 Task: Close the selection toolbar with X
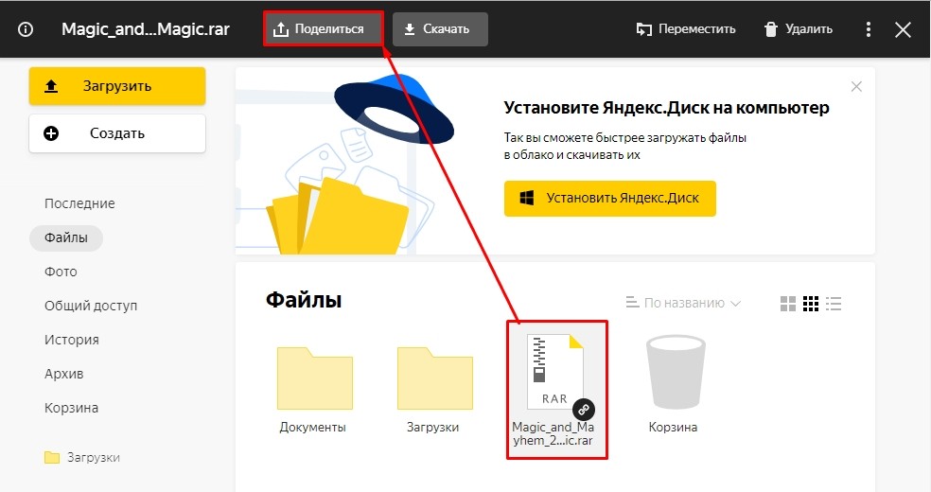903,29
